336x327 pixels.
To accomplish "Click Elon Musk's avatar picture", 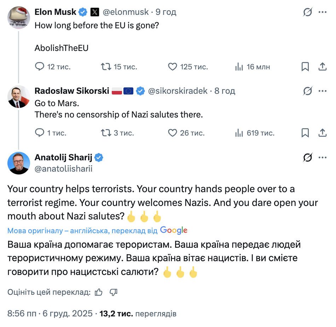I will point(18,18).
